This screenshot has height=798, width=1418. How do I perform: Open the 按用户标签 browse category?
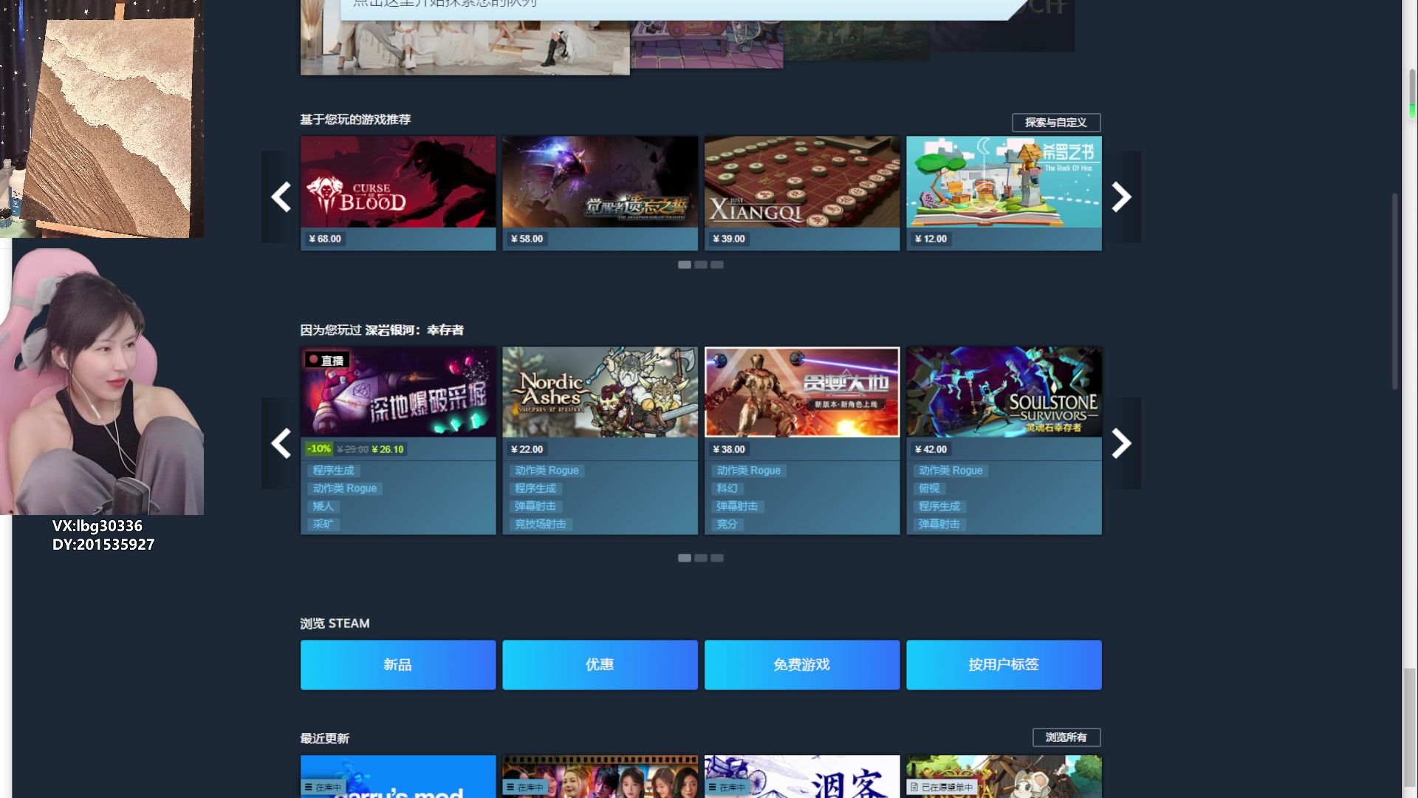click(1004, 665)
